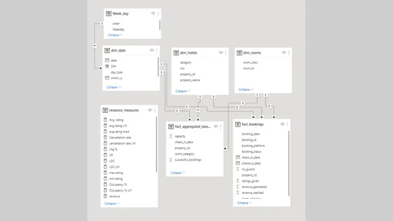Click the resource_measures field list scrollbar
This screenshot has width=393, height=221.
157,144
